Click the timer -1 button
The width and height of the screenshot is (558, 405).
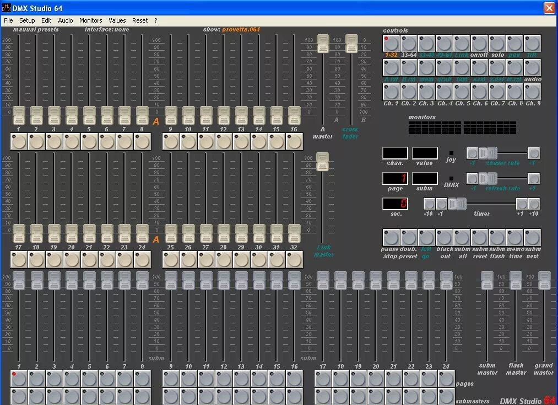[442, 204]
